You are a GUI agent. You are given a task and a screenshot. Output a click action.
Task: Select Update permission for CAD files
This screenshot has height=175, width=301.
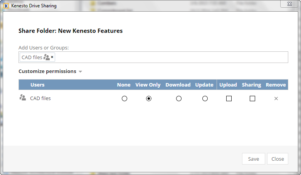pos(205,99)
